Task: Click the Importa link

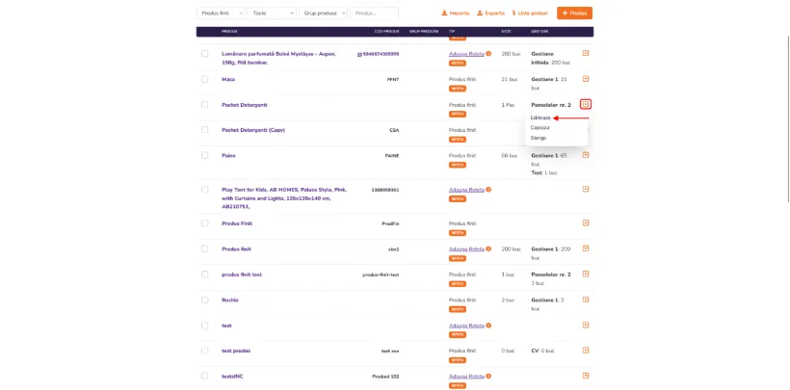Action: [456, 13]
